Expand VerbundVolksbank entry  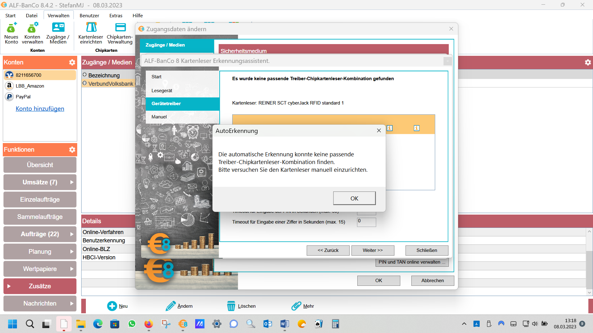click(x=85, y=83)
